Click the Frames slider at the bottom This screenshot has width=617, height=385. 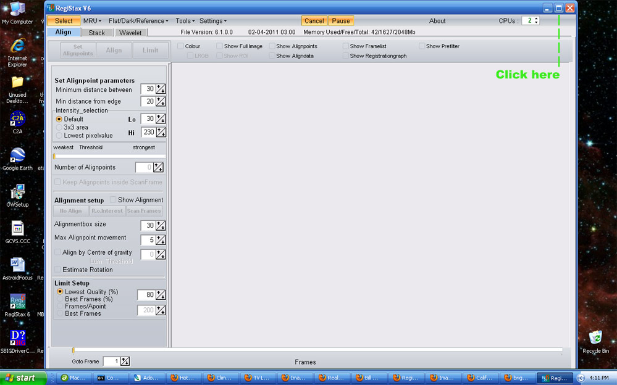pos(317,350)
